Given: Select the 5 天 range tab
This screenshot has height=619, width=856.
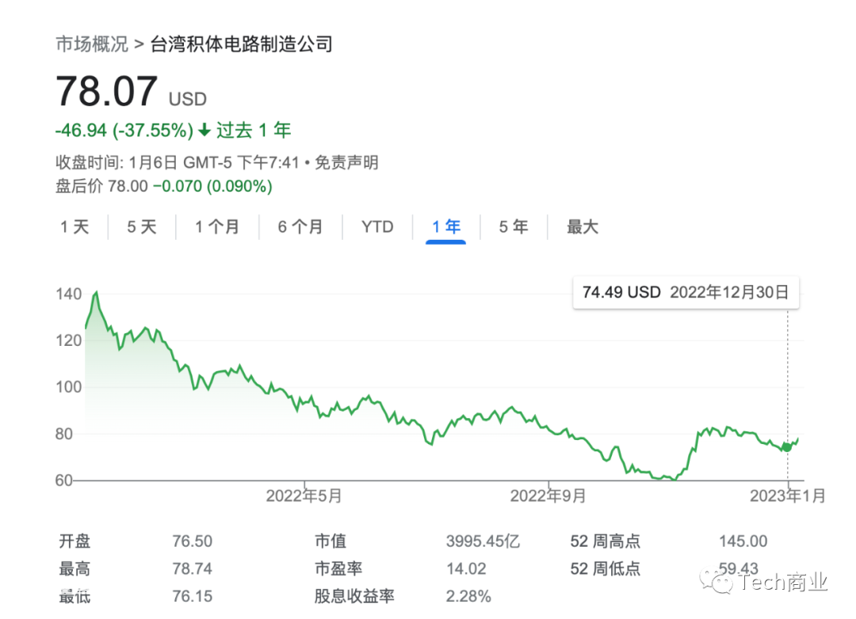Looking at the screenshot, I should 142,227.
